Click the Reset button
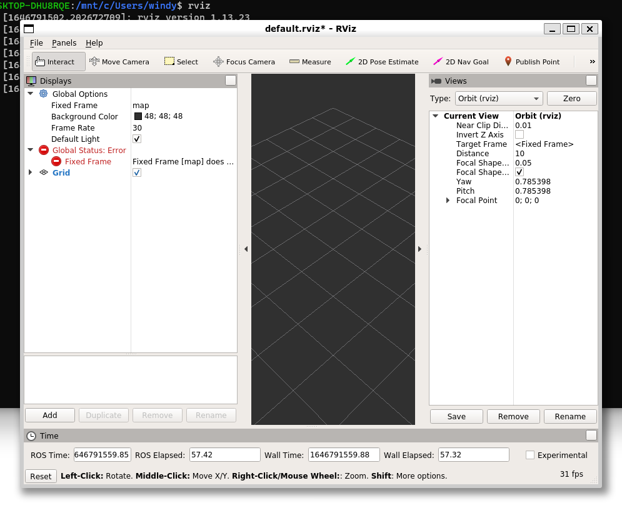Image resolution: width=622 pixels, height=508 pixels. 41,476
